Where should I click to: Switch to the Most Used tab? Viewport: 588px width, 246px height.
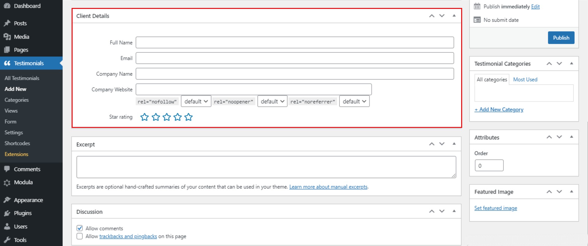click(525, 80)
